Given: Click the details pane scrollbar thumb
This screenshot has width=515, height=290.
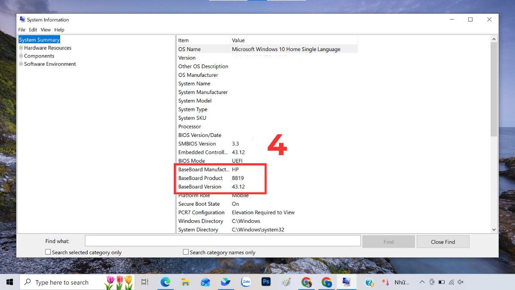Looking at the screenshot, I should point(494,89).
